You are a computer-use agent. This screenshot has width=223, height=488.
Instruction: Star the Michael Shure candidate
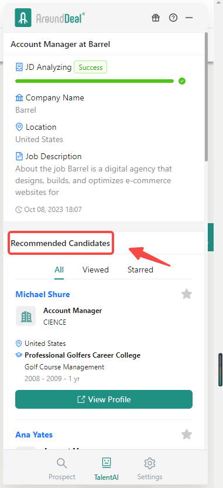(x=187, y=294)
